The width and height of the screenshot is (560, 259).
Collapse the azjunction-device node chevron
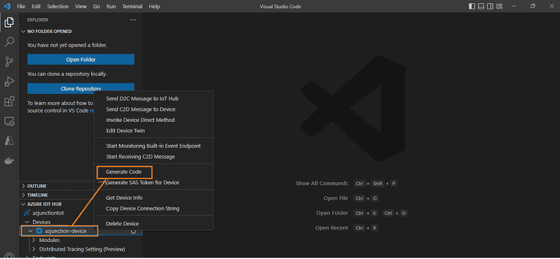pyautogui.click(x=30, y=231)
